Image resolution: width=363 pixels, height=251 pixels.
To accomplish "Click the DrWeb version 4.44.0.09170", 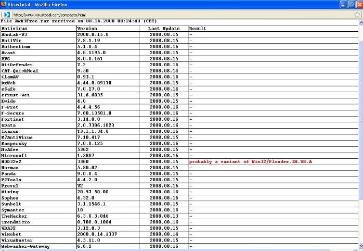I will pyautogui.click(x=94, y=83).
